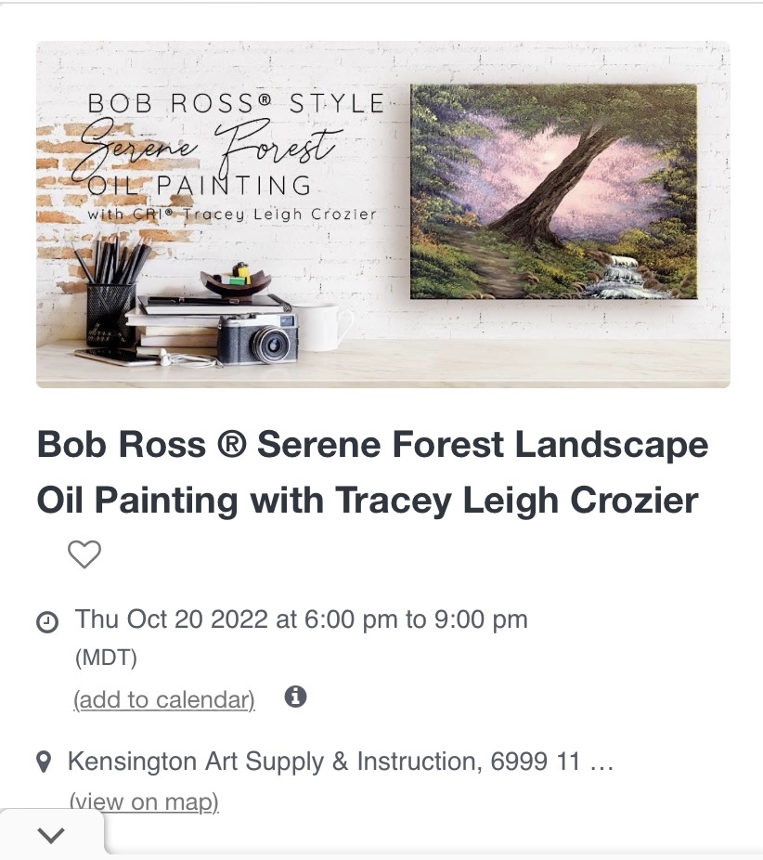The width and height of the screenshot is (763, 860).
Task: Expand the chevron tab at bottom left
Action: (x=52, y=835)
